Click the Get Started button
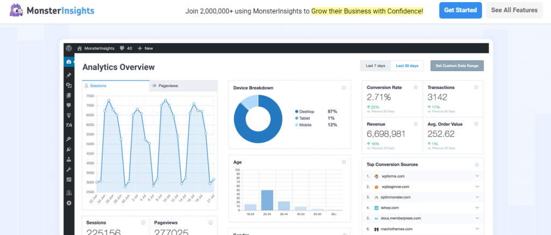551x235 pixels. (461, 10)
